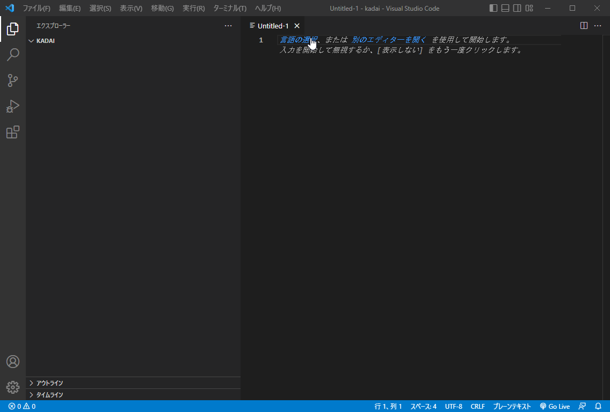Close the Untitled-1 tab
610x412 pixels.
click(x=297, y=26)
